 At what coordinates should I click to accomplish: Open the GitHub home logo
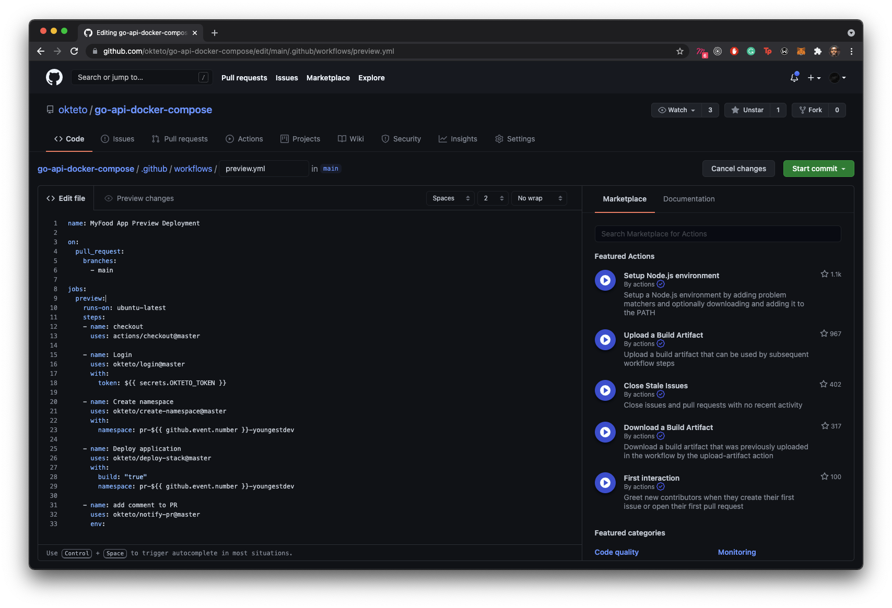coord(54,77)
